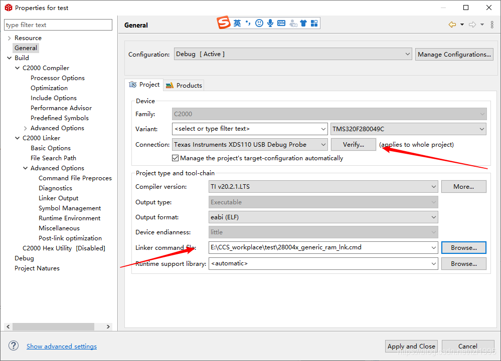The width and height of the screenshot is (501, 361).
Task: Click the forward navigation arrow icon
Action: pyautogui.click(x=472, y=25)
